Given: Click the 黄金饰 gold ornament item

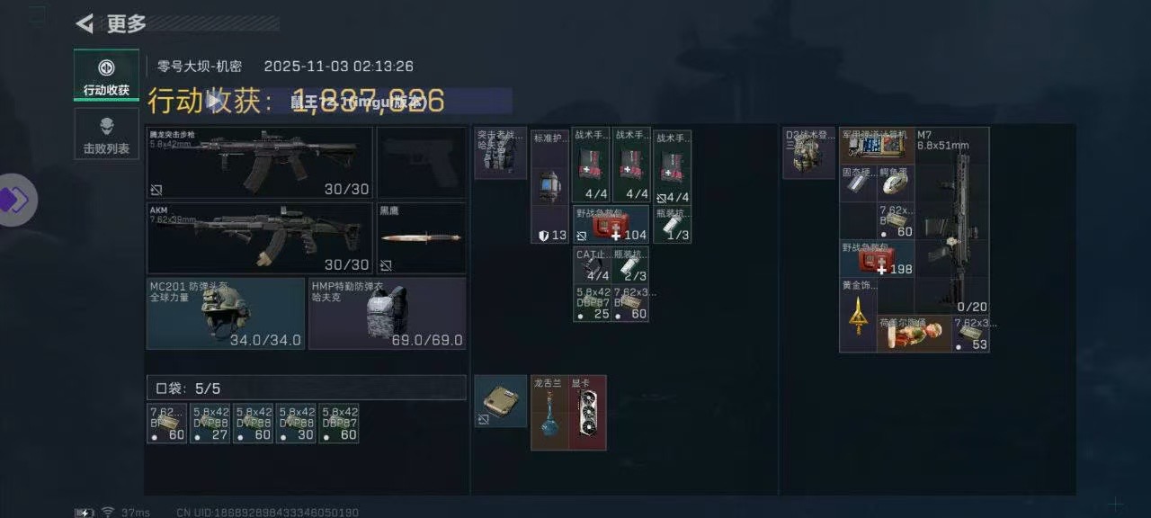Looking at the screenshot, I should click(858, 315).
